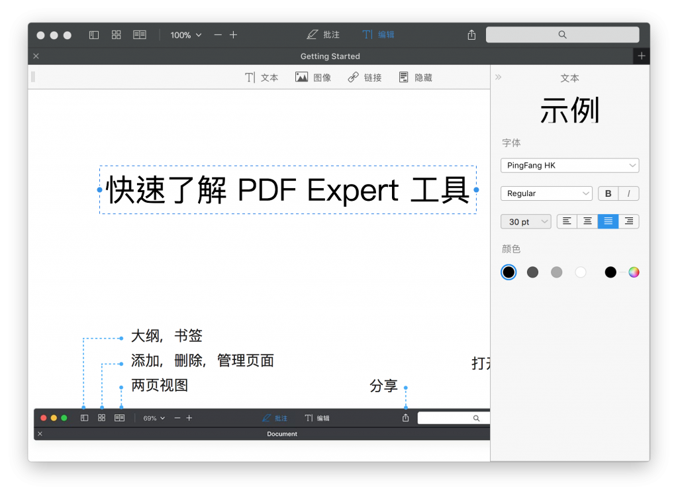Pick the black swatch next to the color wheel

tap(610, 272)
